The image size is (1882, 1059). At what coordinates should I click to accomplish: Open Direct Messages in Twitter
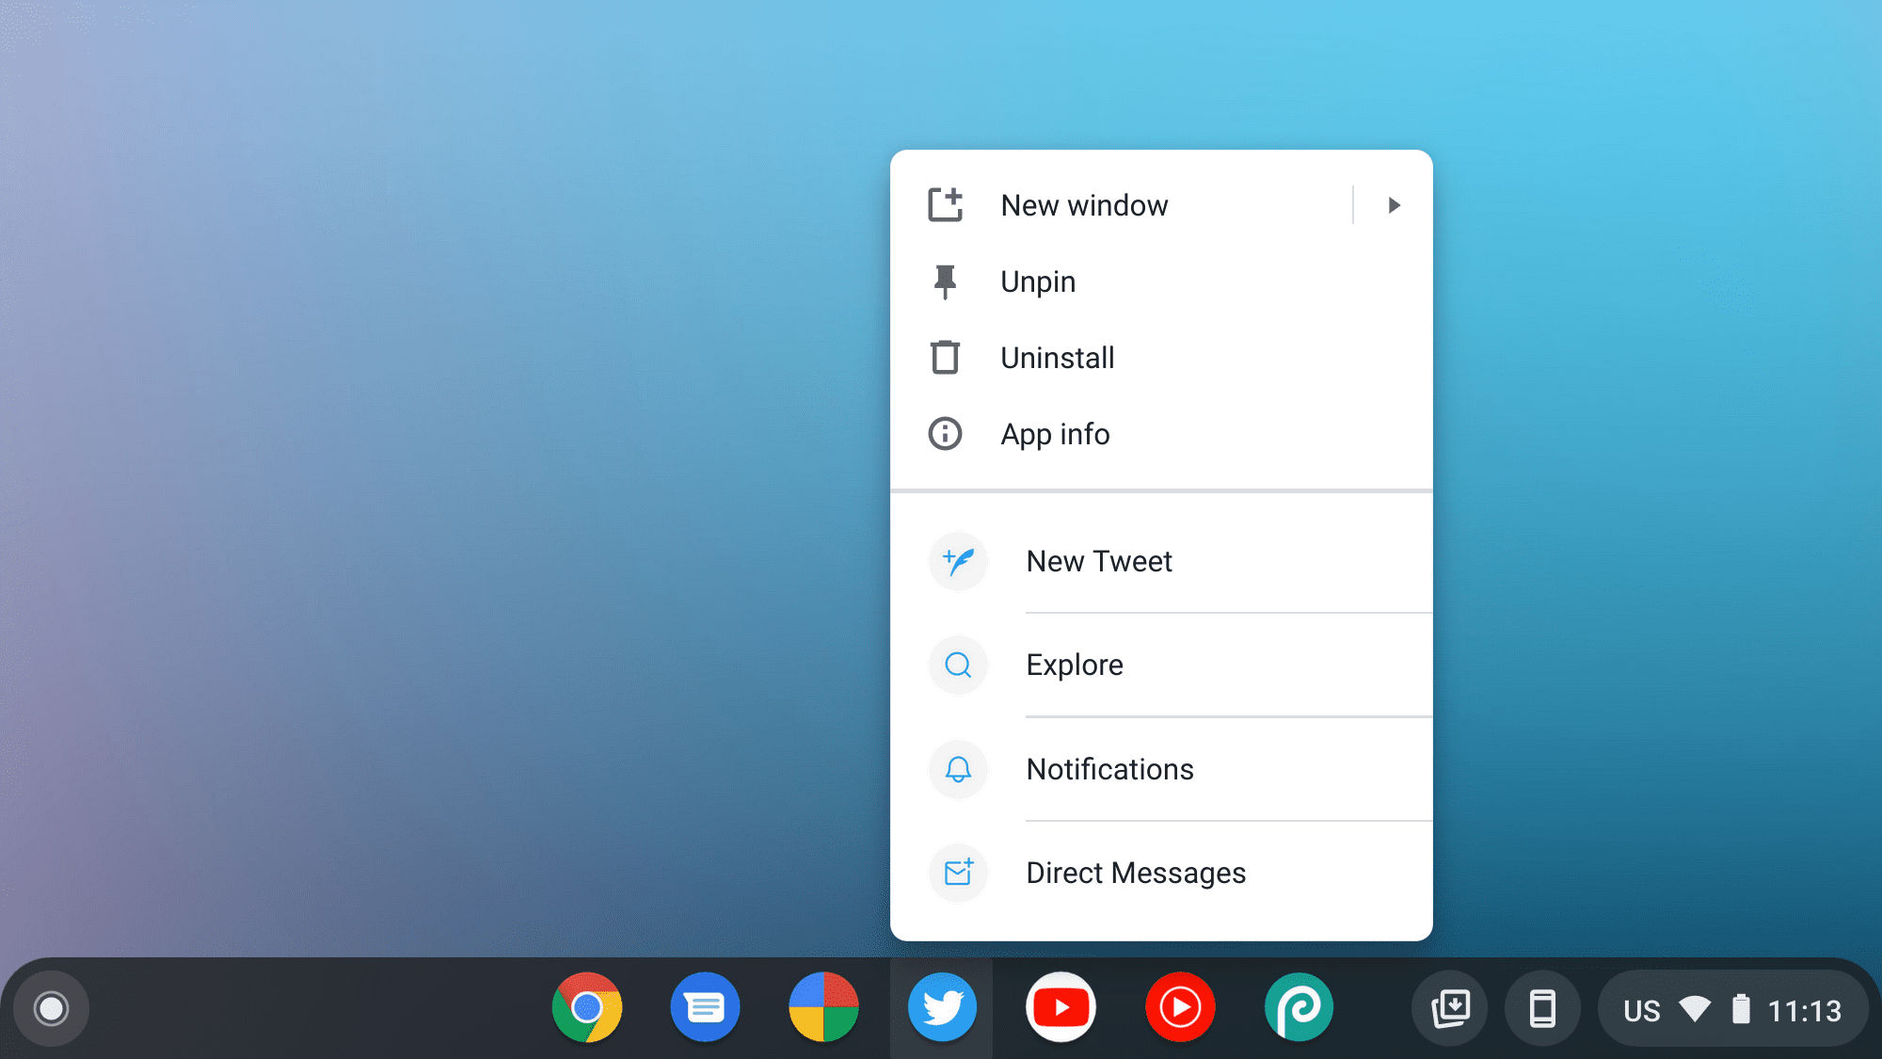(1135, 872)
